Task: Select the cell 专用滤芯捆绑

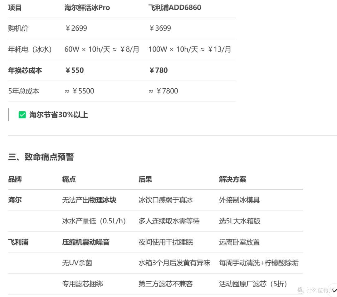Action: pyautogui.click(x=82, y=284)
